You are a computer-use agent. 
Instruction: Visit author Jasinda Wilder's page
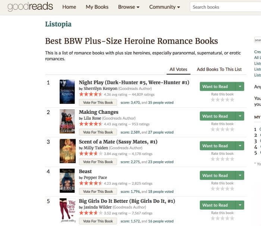98,207
